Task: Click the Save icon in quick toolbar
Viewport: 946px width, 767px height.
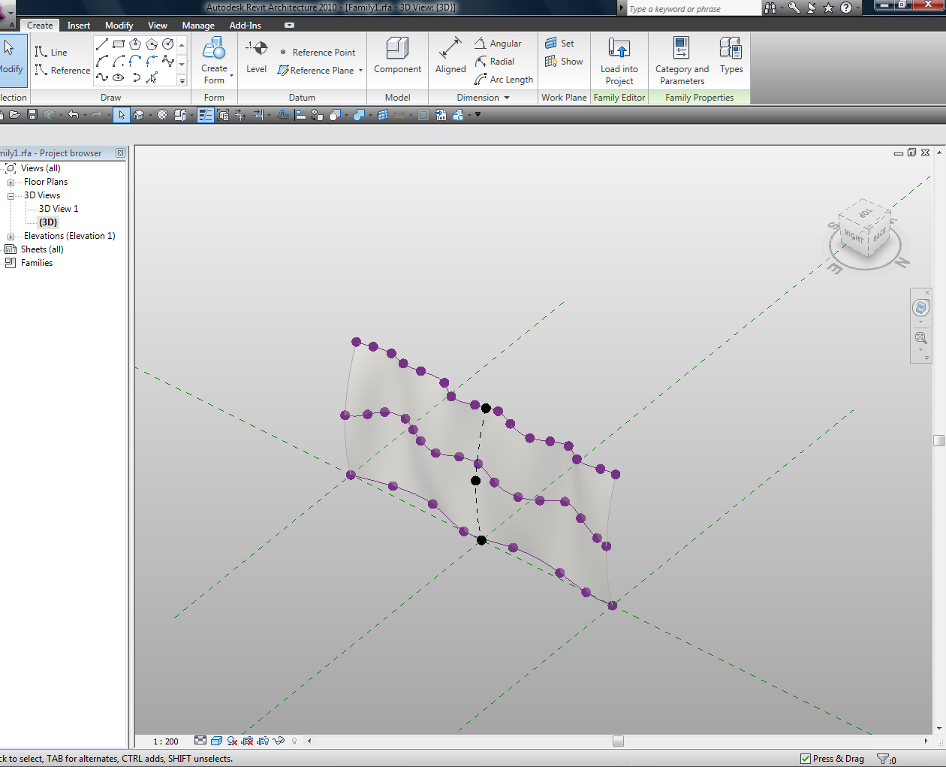Action: [x=32, y=115]
